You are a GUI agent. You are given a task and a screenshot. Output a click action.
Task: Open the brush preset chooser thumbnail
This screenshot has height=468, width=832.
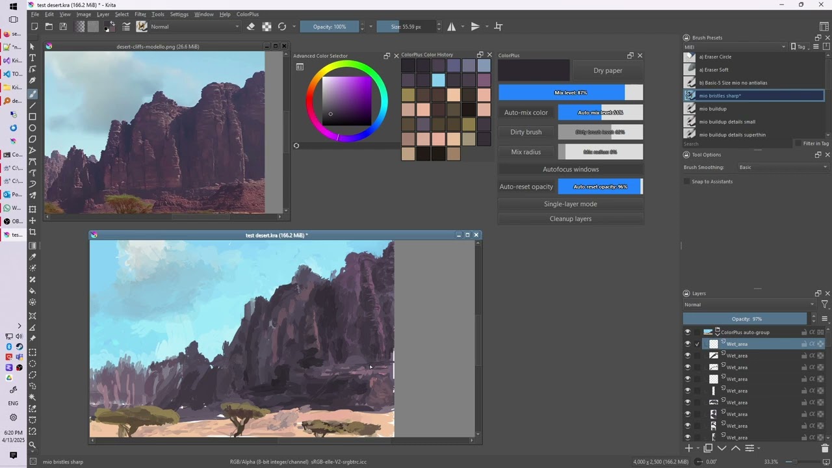141,27
